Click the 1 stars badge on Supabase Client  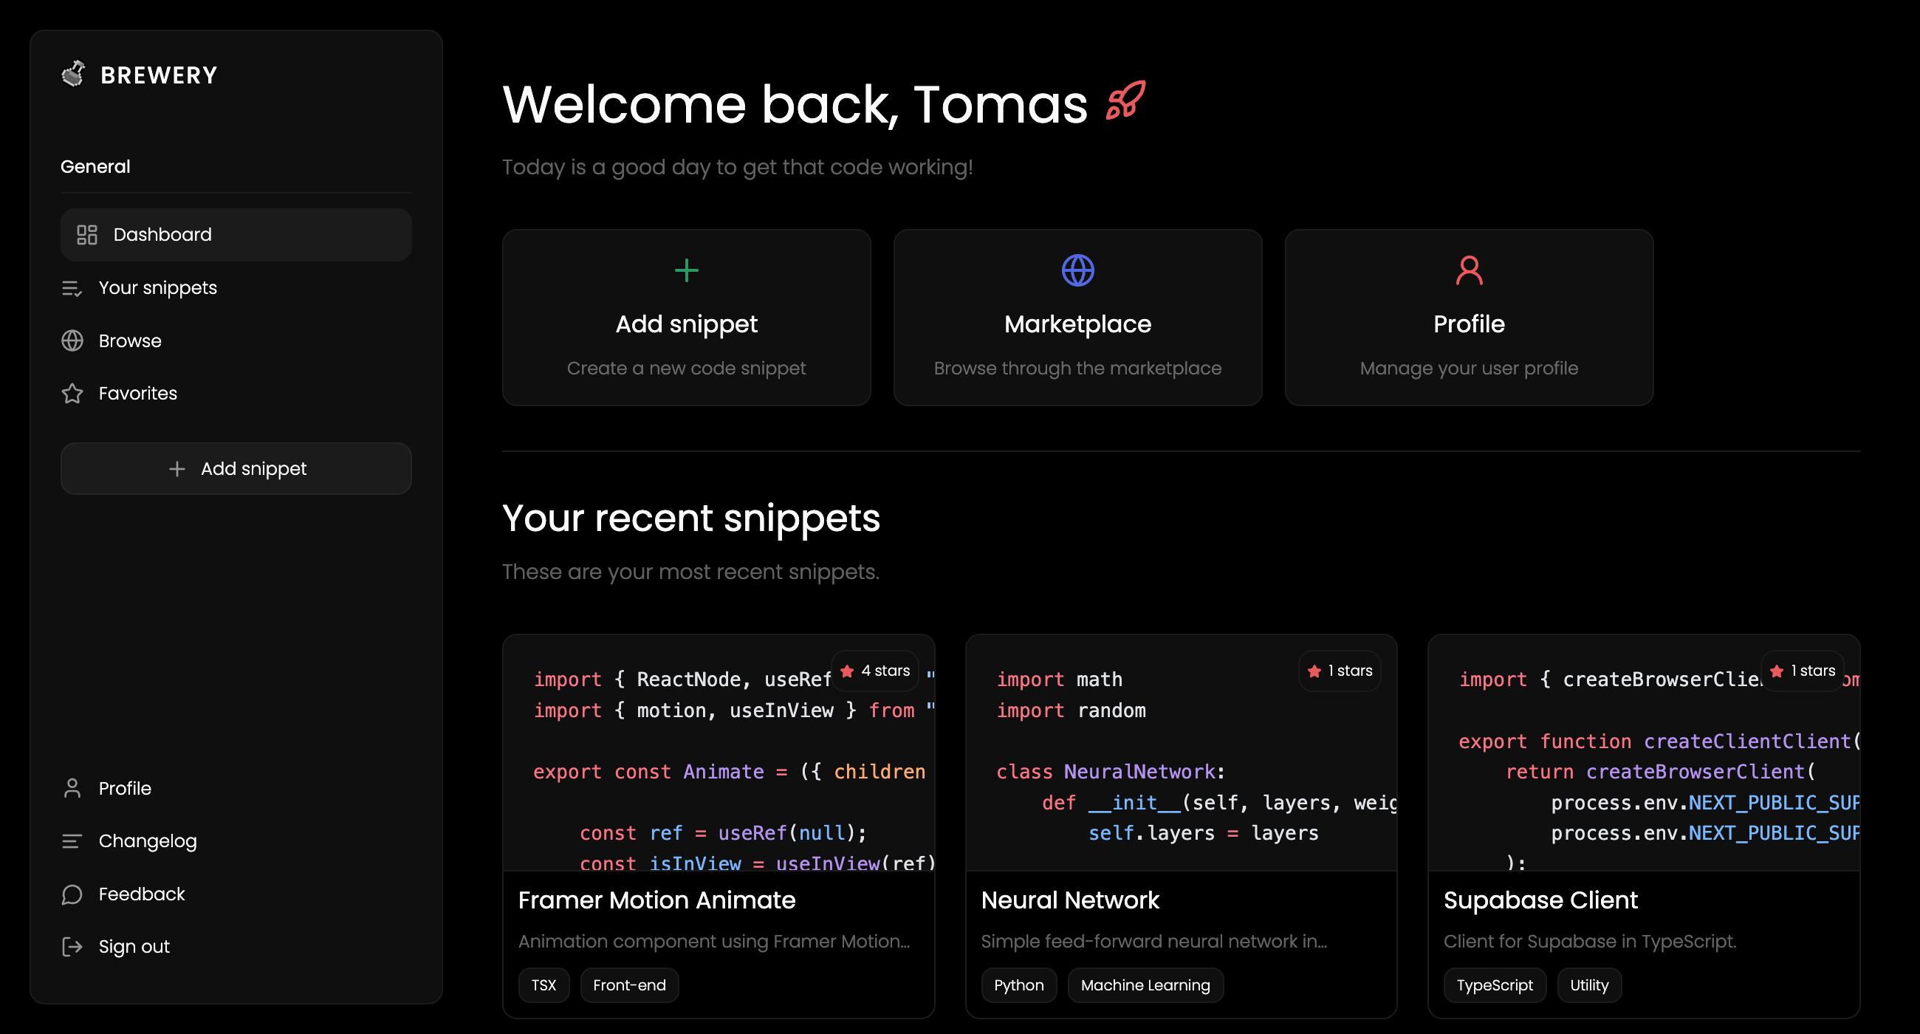[x=1802, y=671]
